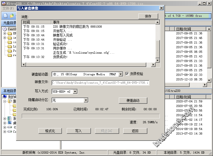Image resolution: width=213 pixels, height=156 pixels.
Task: Select the My Computer icon in the local tree
Action: click(5, 97)
